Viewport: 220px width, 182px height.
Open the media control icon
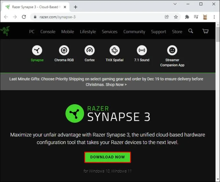click(196, 17)
